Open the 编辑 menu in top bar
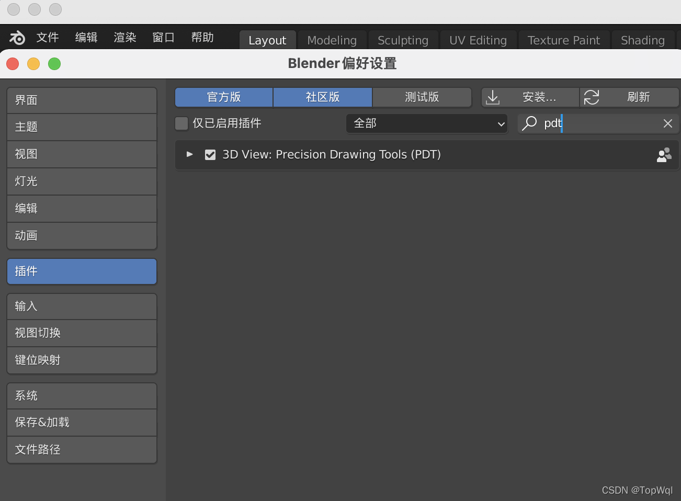 (x=86, y=38)
